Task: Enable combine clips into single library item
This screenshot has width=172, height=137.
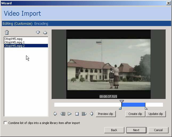Action: coord(6,123)
